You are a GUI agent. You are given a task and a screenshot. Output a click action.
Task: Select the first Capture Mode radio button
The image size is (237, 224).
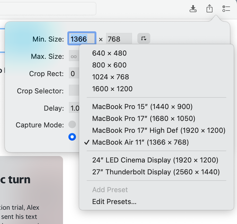pos(72,124)
